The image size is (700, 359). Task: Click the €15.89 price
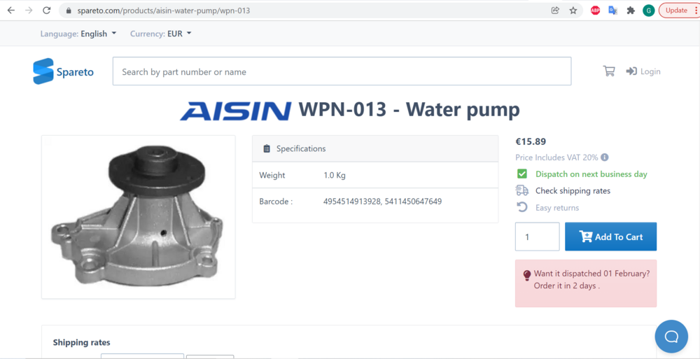pos(531,141)
